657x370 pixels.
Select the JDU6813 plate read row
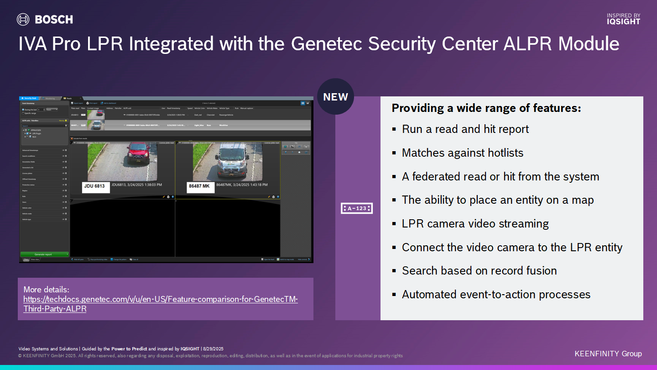[190, 115]
